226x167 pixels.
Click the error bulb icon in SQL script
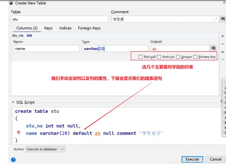pyautogui.click(x=19, y=132)
